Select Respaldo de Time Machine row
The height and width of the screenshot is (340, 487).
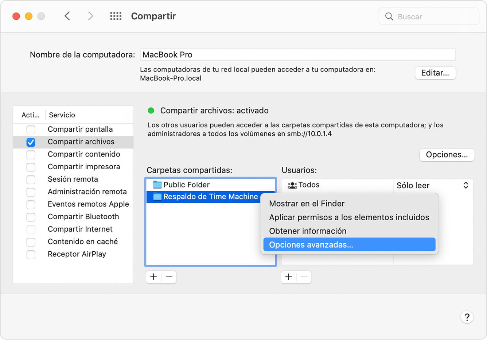203,197
